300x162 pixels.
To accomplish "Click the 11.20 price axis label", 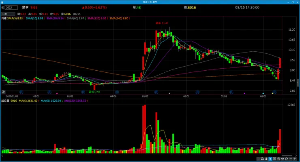I will coord(291,29).
